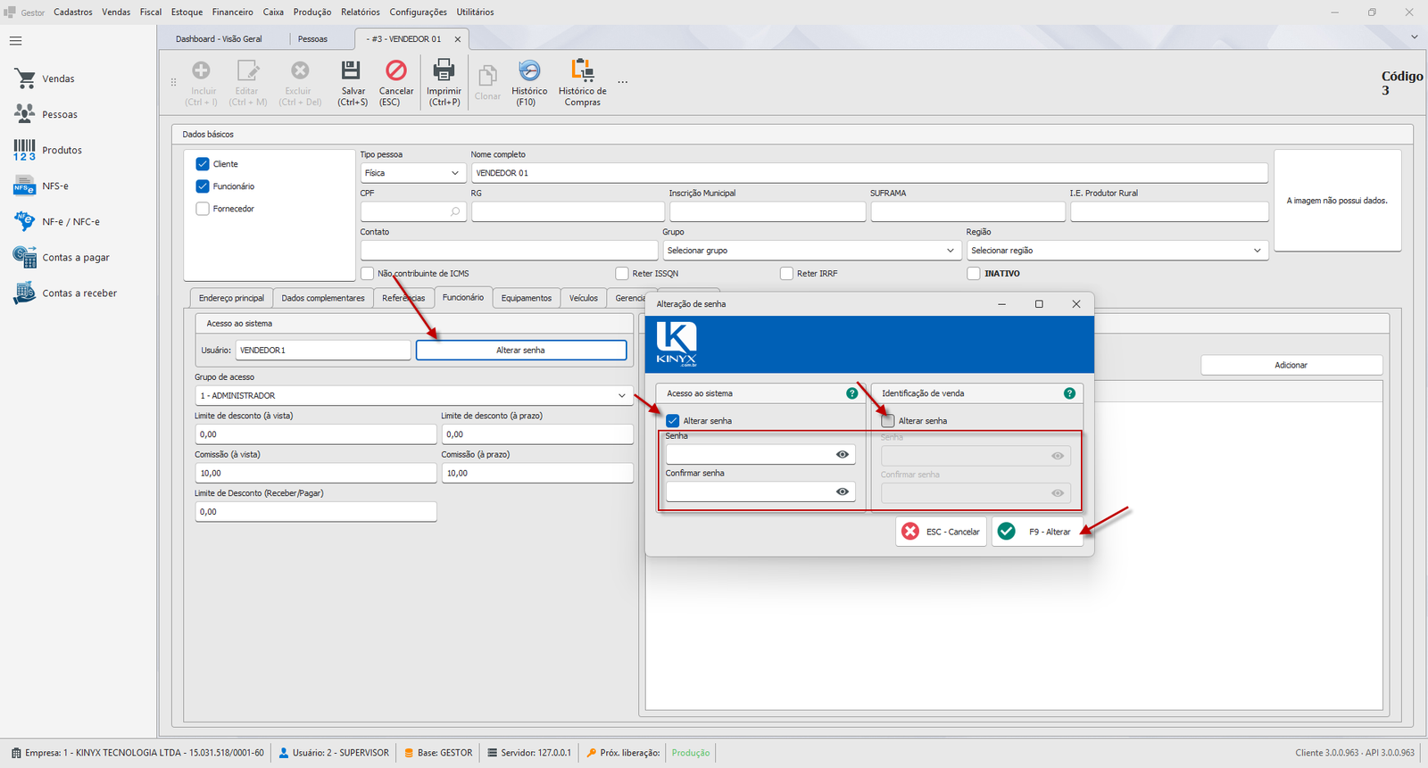Open Histórico de Compras icon
The image size is (1428, 768).
582,70
